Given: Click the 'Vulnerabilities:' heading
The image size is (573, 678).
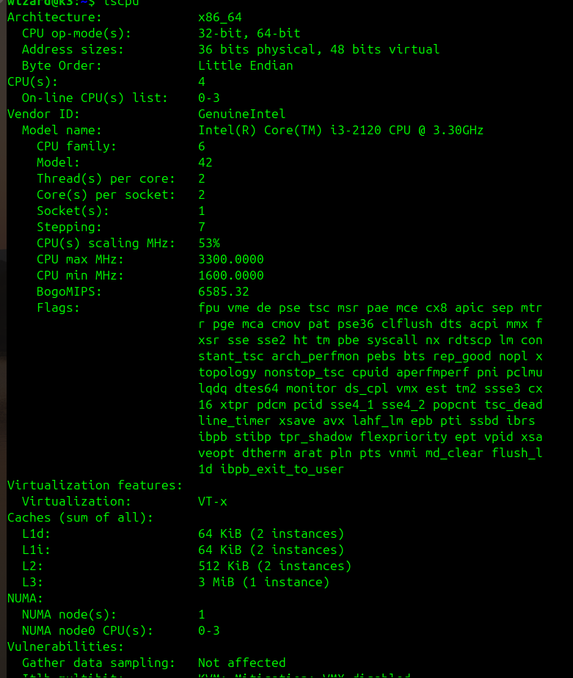Looking at the screenshot, I should pos(65,647).
